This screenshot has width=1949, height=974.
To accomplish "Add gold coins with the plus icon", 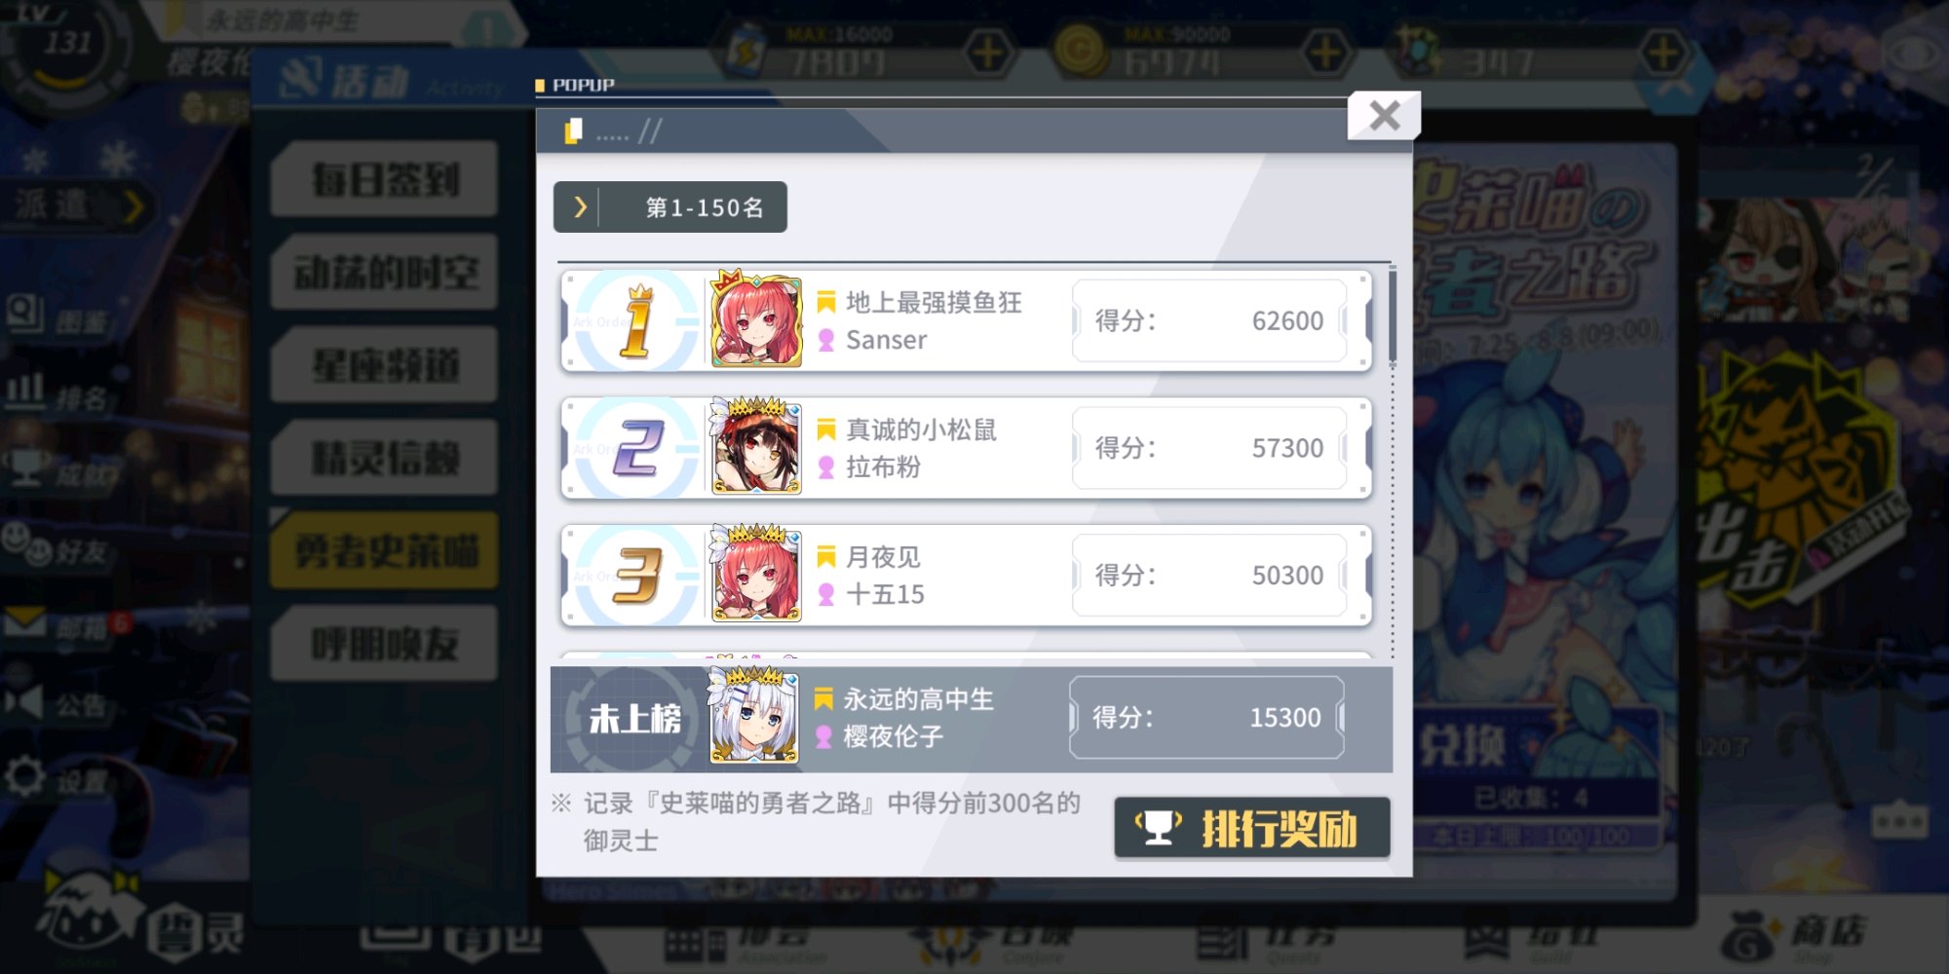I will point(1325,53).
